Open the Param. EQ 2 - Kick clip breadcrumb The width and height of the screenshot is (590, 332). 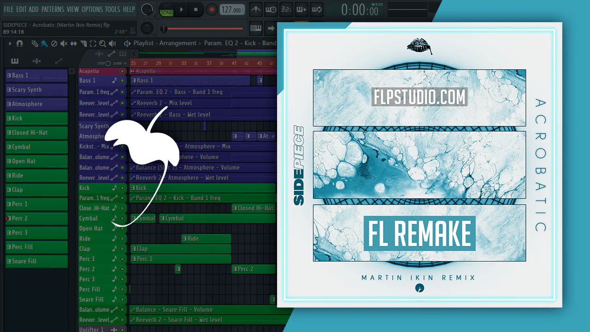point(240,43)
